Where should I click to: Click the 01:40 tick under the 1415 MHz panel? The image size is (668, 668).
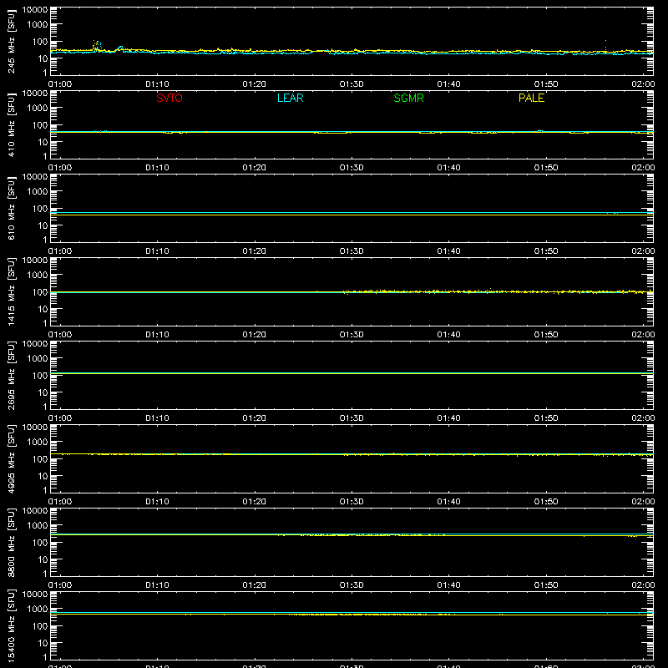tap(448, 335)
